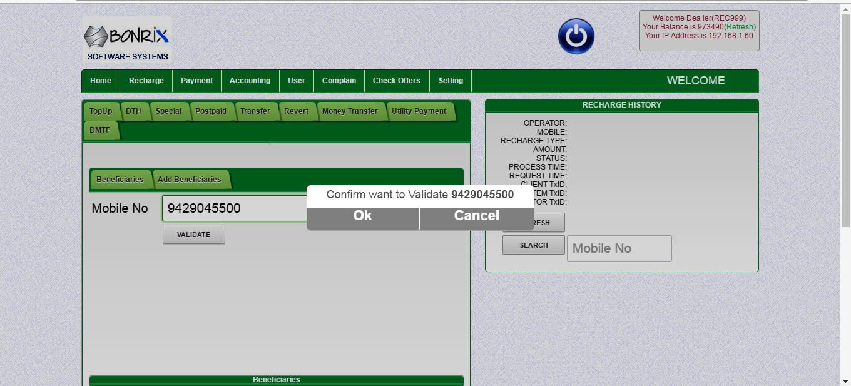
Task: Open the Accounting menu
Action: point(250,81)
